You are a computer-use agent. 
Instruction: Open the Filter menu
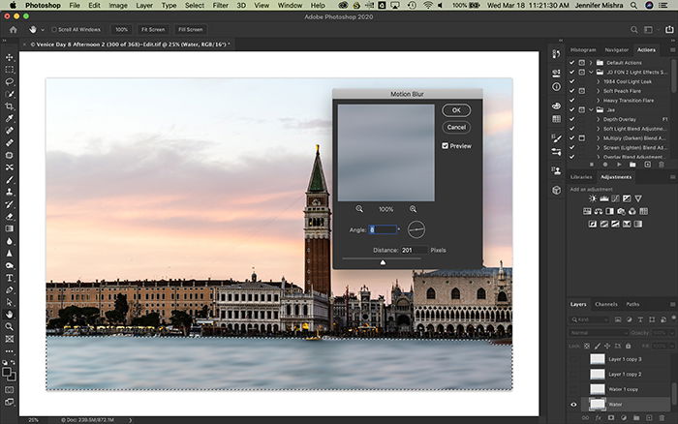tap(220, 5)
